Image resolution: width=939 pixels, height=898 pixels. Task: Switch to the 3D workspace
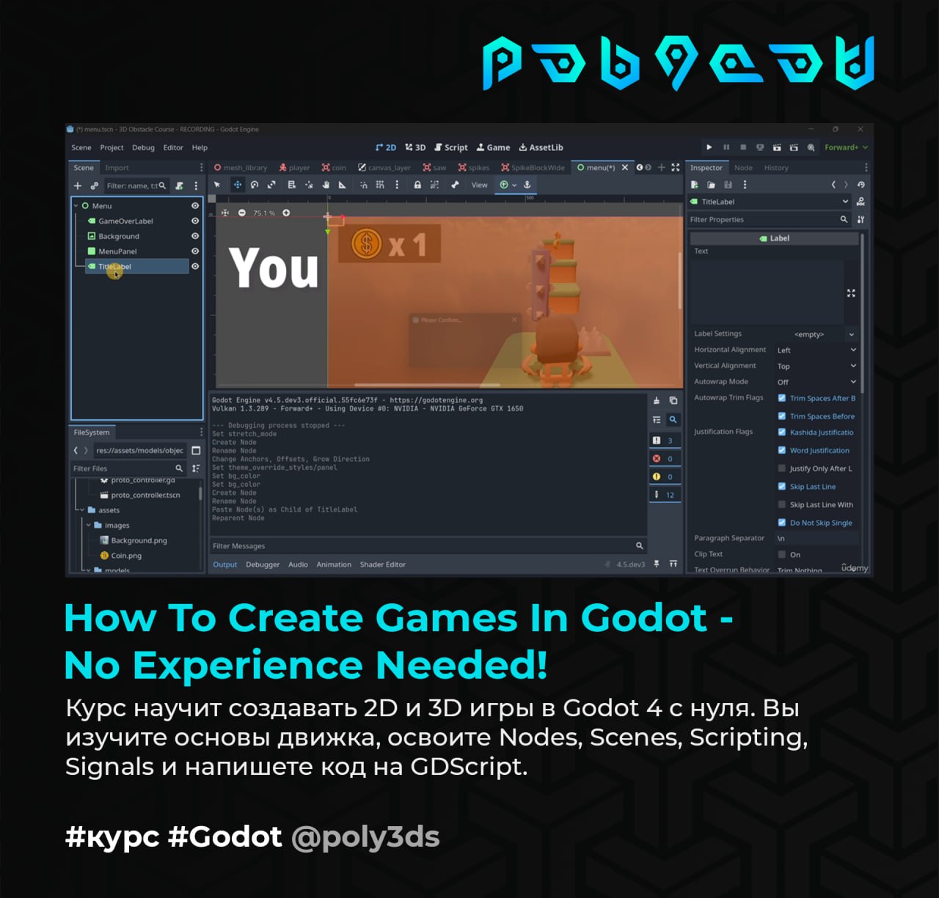click(415, 147)
